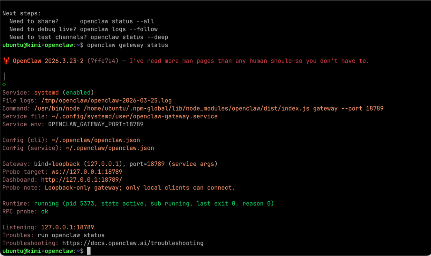Image resolution: width=431 pixels, height=256 pixels.
Task: Click the RPC probe 'ok' value
Action: [45, 211]
